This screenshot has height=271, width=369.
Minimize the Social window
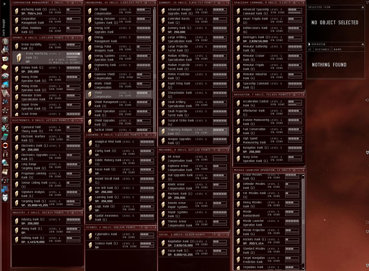click(x=224, y=235)
